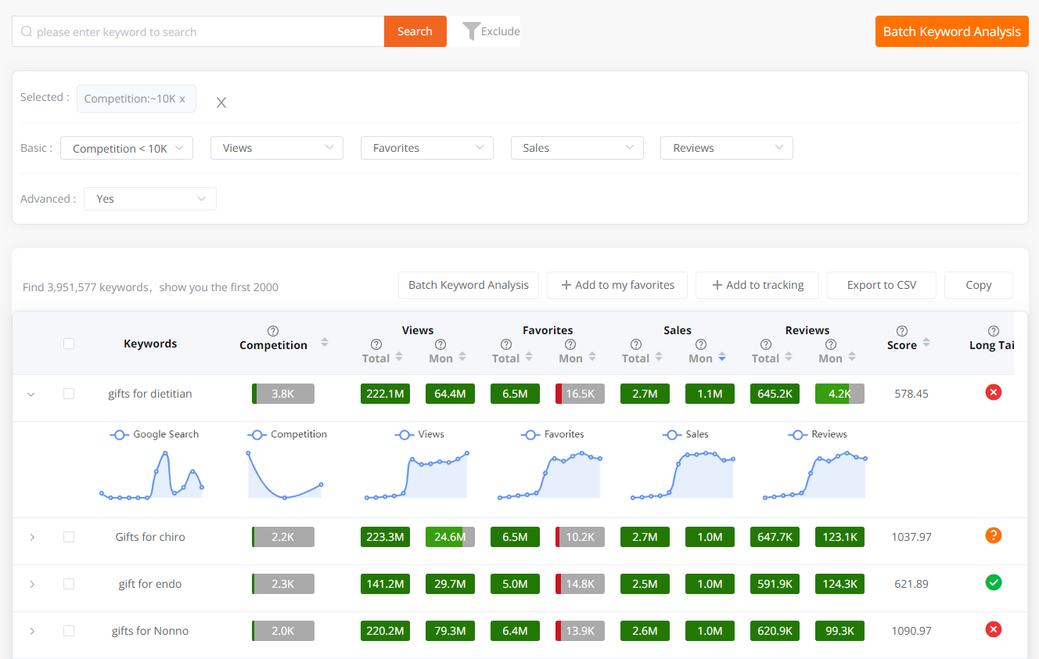The width and height of the screenshot is (1039, 659).
Task: Clear all selected filters with X
Action: 221,103
